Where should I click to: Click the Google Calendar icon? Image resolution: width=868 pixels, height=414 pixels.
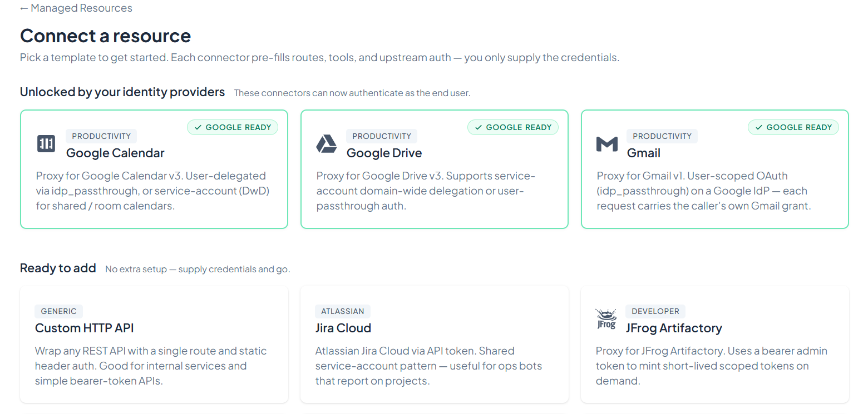(46, 143)
